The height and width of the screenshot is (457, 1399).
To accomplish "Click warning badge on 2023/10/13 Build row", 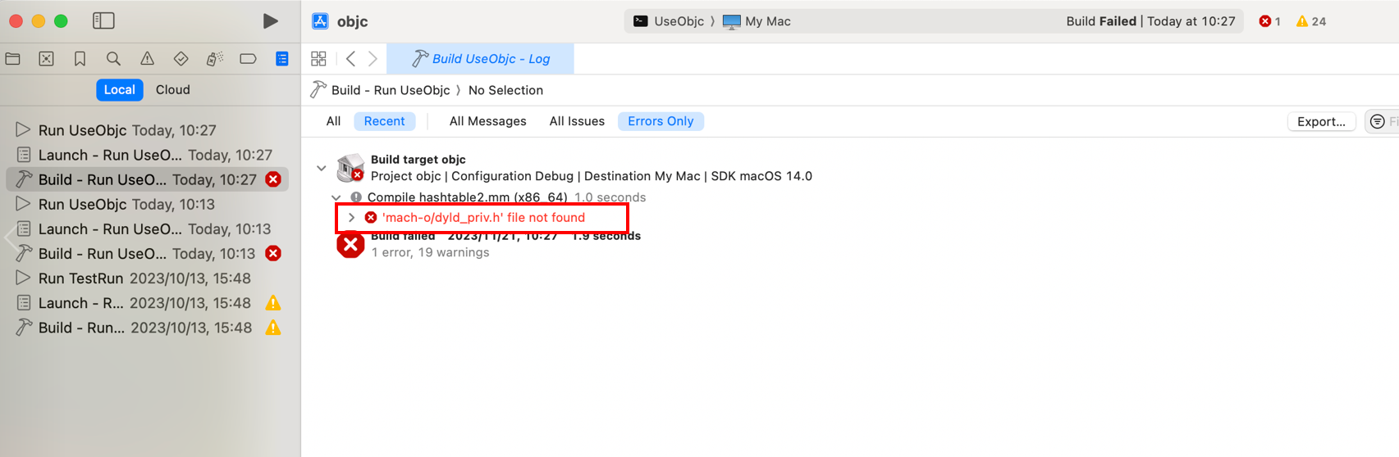I will (x=273, y=328).
